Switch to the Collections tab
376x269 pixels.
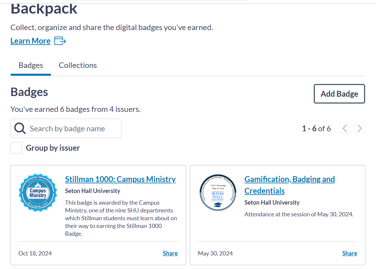[78, 65]
